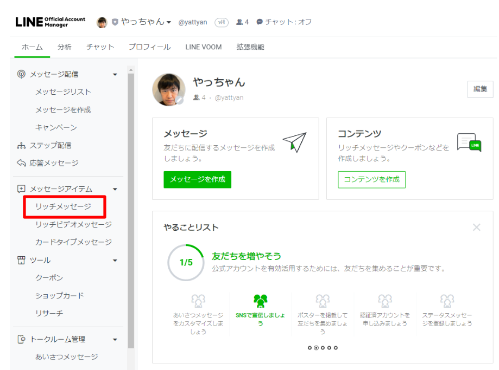Click the sidebar vertical scrollbar thumb
This screenshot has width=499, height=370.
pyautogui.click(x=131, y=211)
